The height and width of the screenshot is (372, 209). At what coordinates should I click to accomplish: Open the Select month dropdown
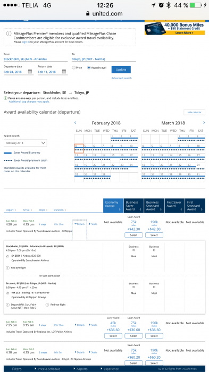(x=26, y=143)
